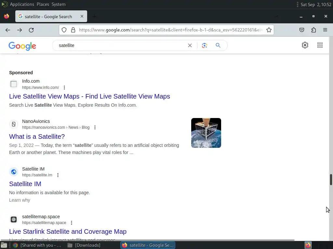Open Live Satellite View Maps link
The height and width of the screenshot is (249, 333).
(89, 96)
